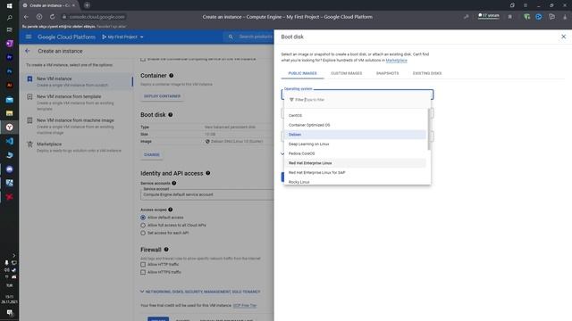The height and width of the screenshot is (321, 572).
Task: Click the Access scopes help icon
Action: (171, 210)
